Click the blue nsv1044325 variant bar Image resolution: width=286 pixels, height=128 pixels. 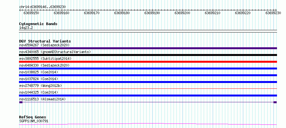coord(148,96)
